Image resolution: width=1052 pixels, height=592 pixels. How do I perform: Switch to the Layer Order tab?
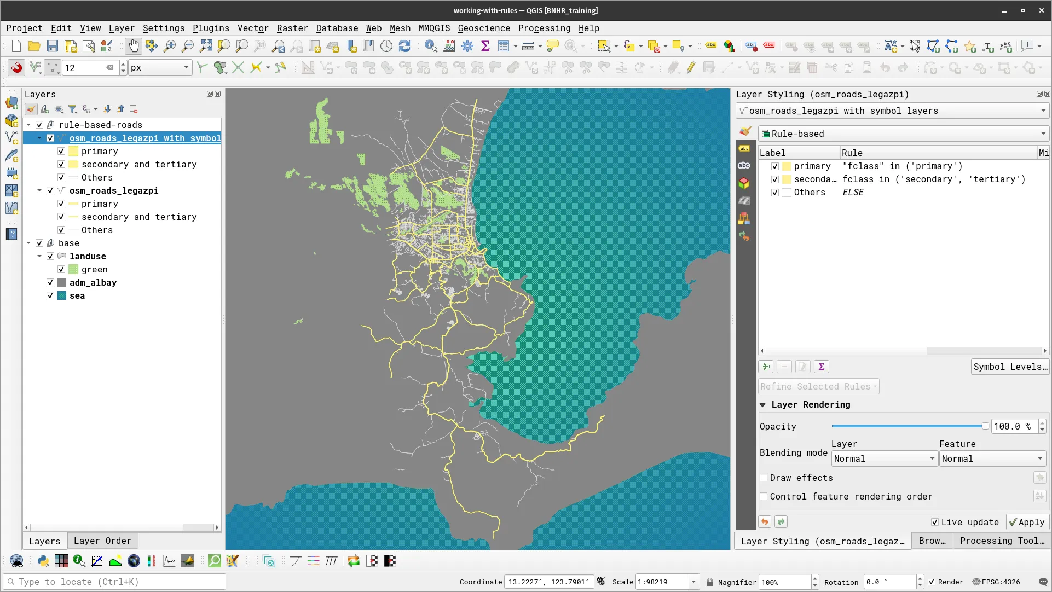tap(102, 541)
